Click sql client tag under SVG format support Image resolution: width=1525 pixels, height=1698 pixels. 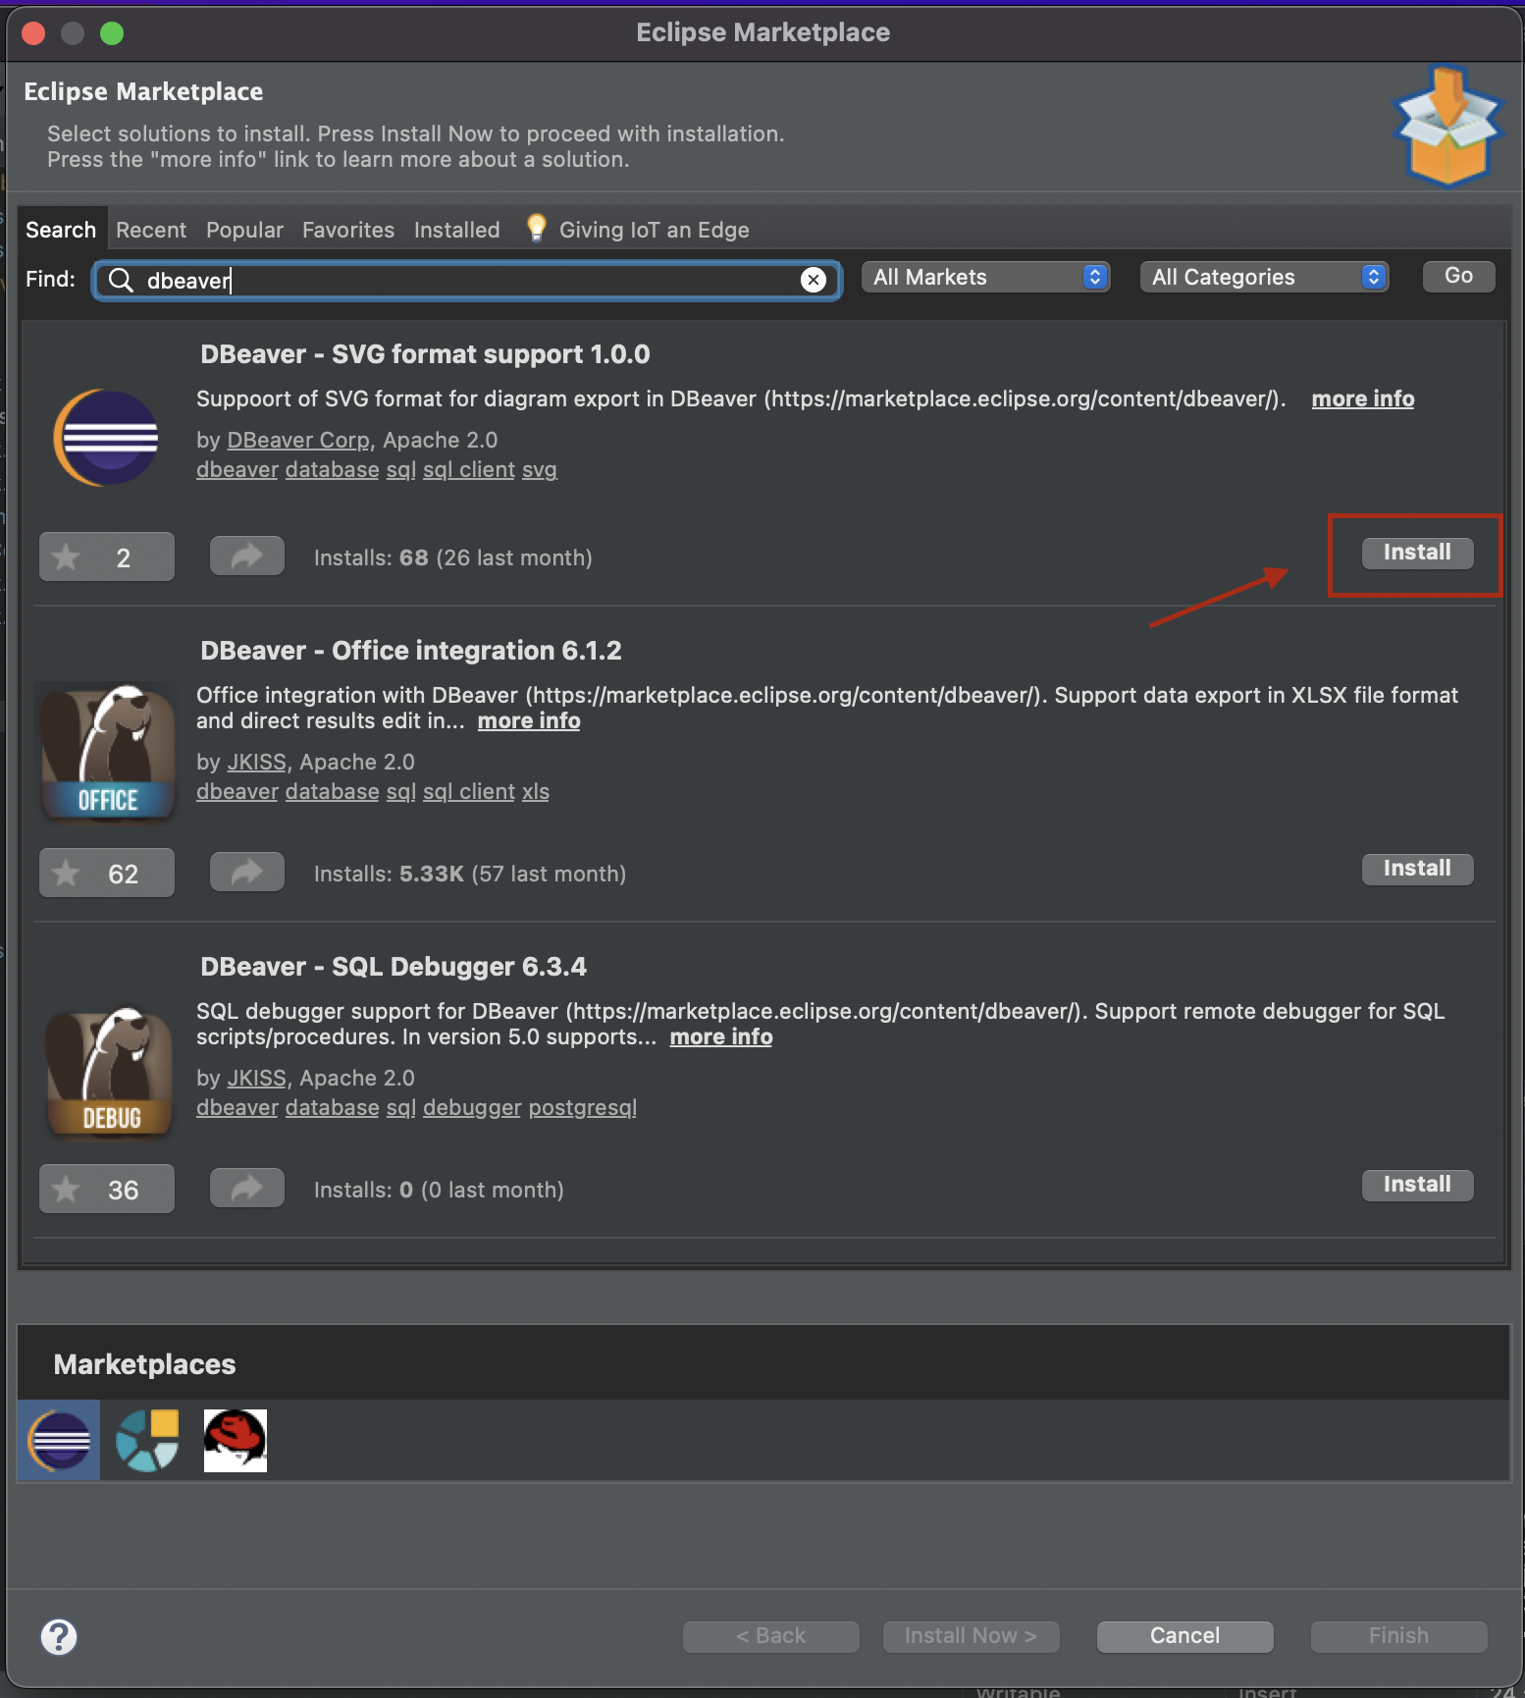click(x=469, y=470)
